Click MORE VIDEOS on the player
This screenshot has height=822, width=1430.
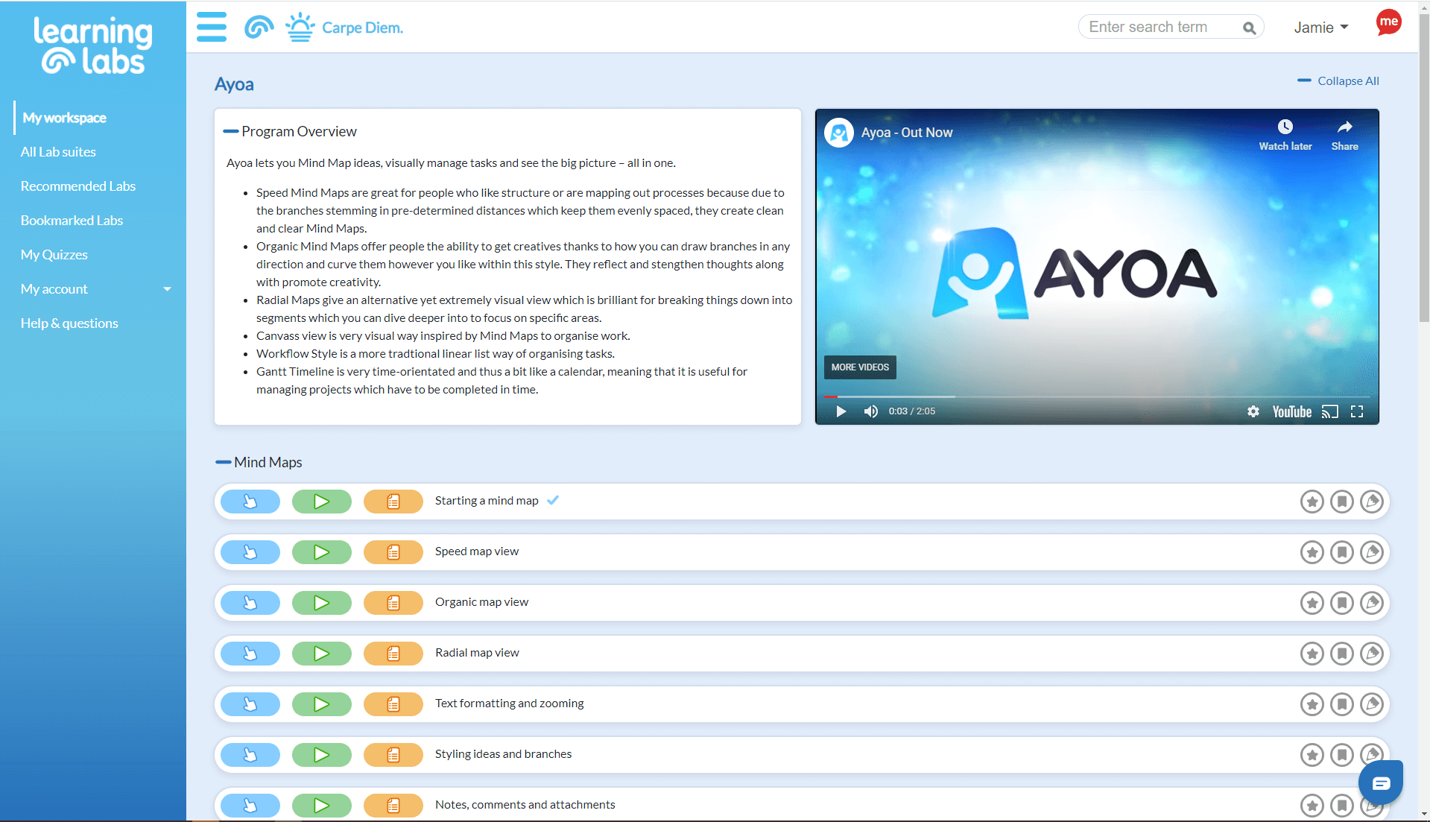[x=860, y=367]
